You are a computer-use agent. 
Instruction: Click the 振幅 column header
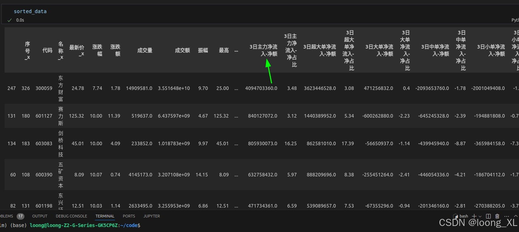pyautogui.click(x=203, y=50)
